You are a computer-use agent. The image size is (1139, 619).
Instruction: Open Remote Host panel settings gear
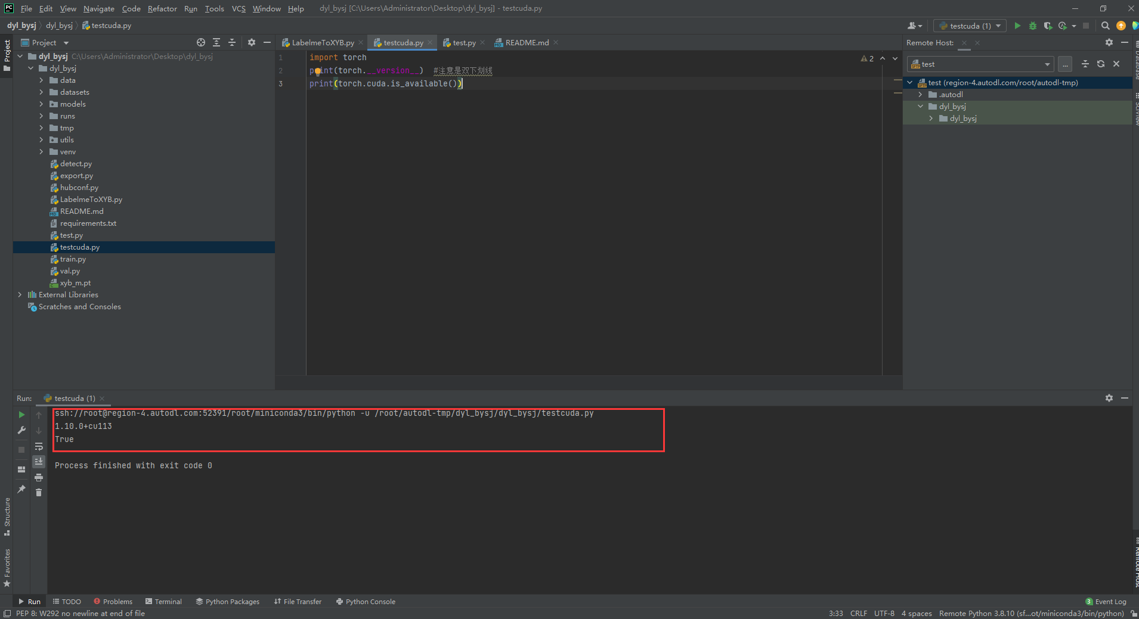tap(1109, 42)
